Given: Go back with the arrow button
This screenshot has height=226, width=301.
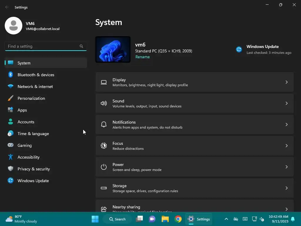Looking at the screenshot, I should coord(7,7).
